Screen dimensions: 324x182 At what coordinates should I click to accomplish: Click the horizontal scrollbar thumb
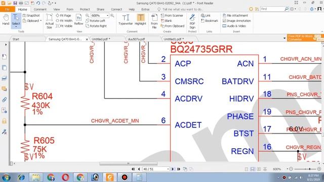128,164
